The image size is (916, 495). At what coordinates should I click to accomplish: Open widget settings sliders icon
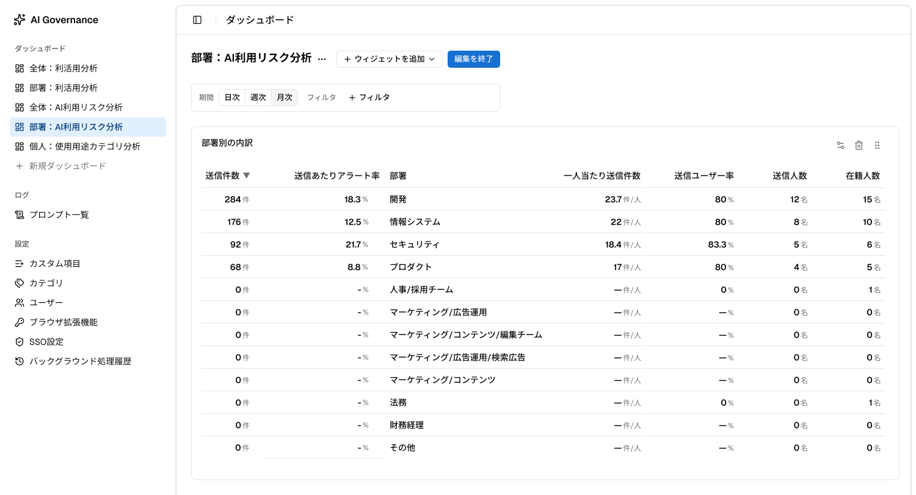(x=840, y=145)
